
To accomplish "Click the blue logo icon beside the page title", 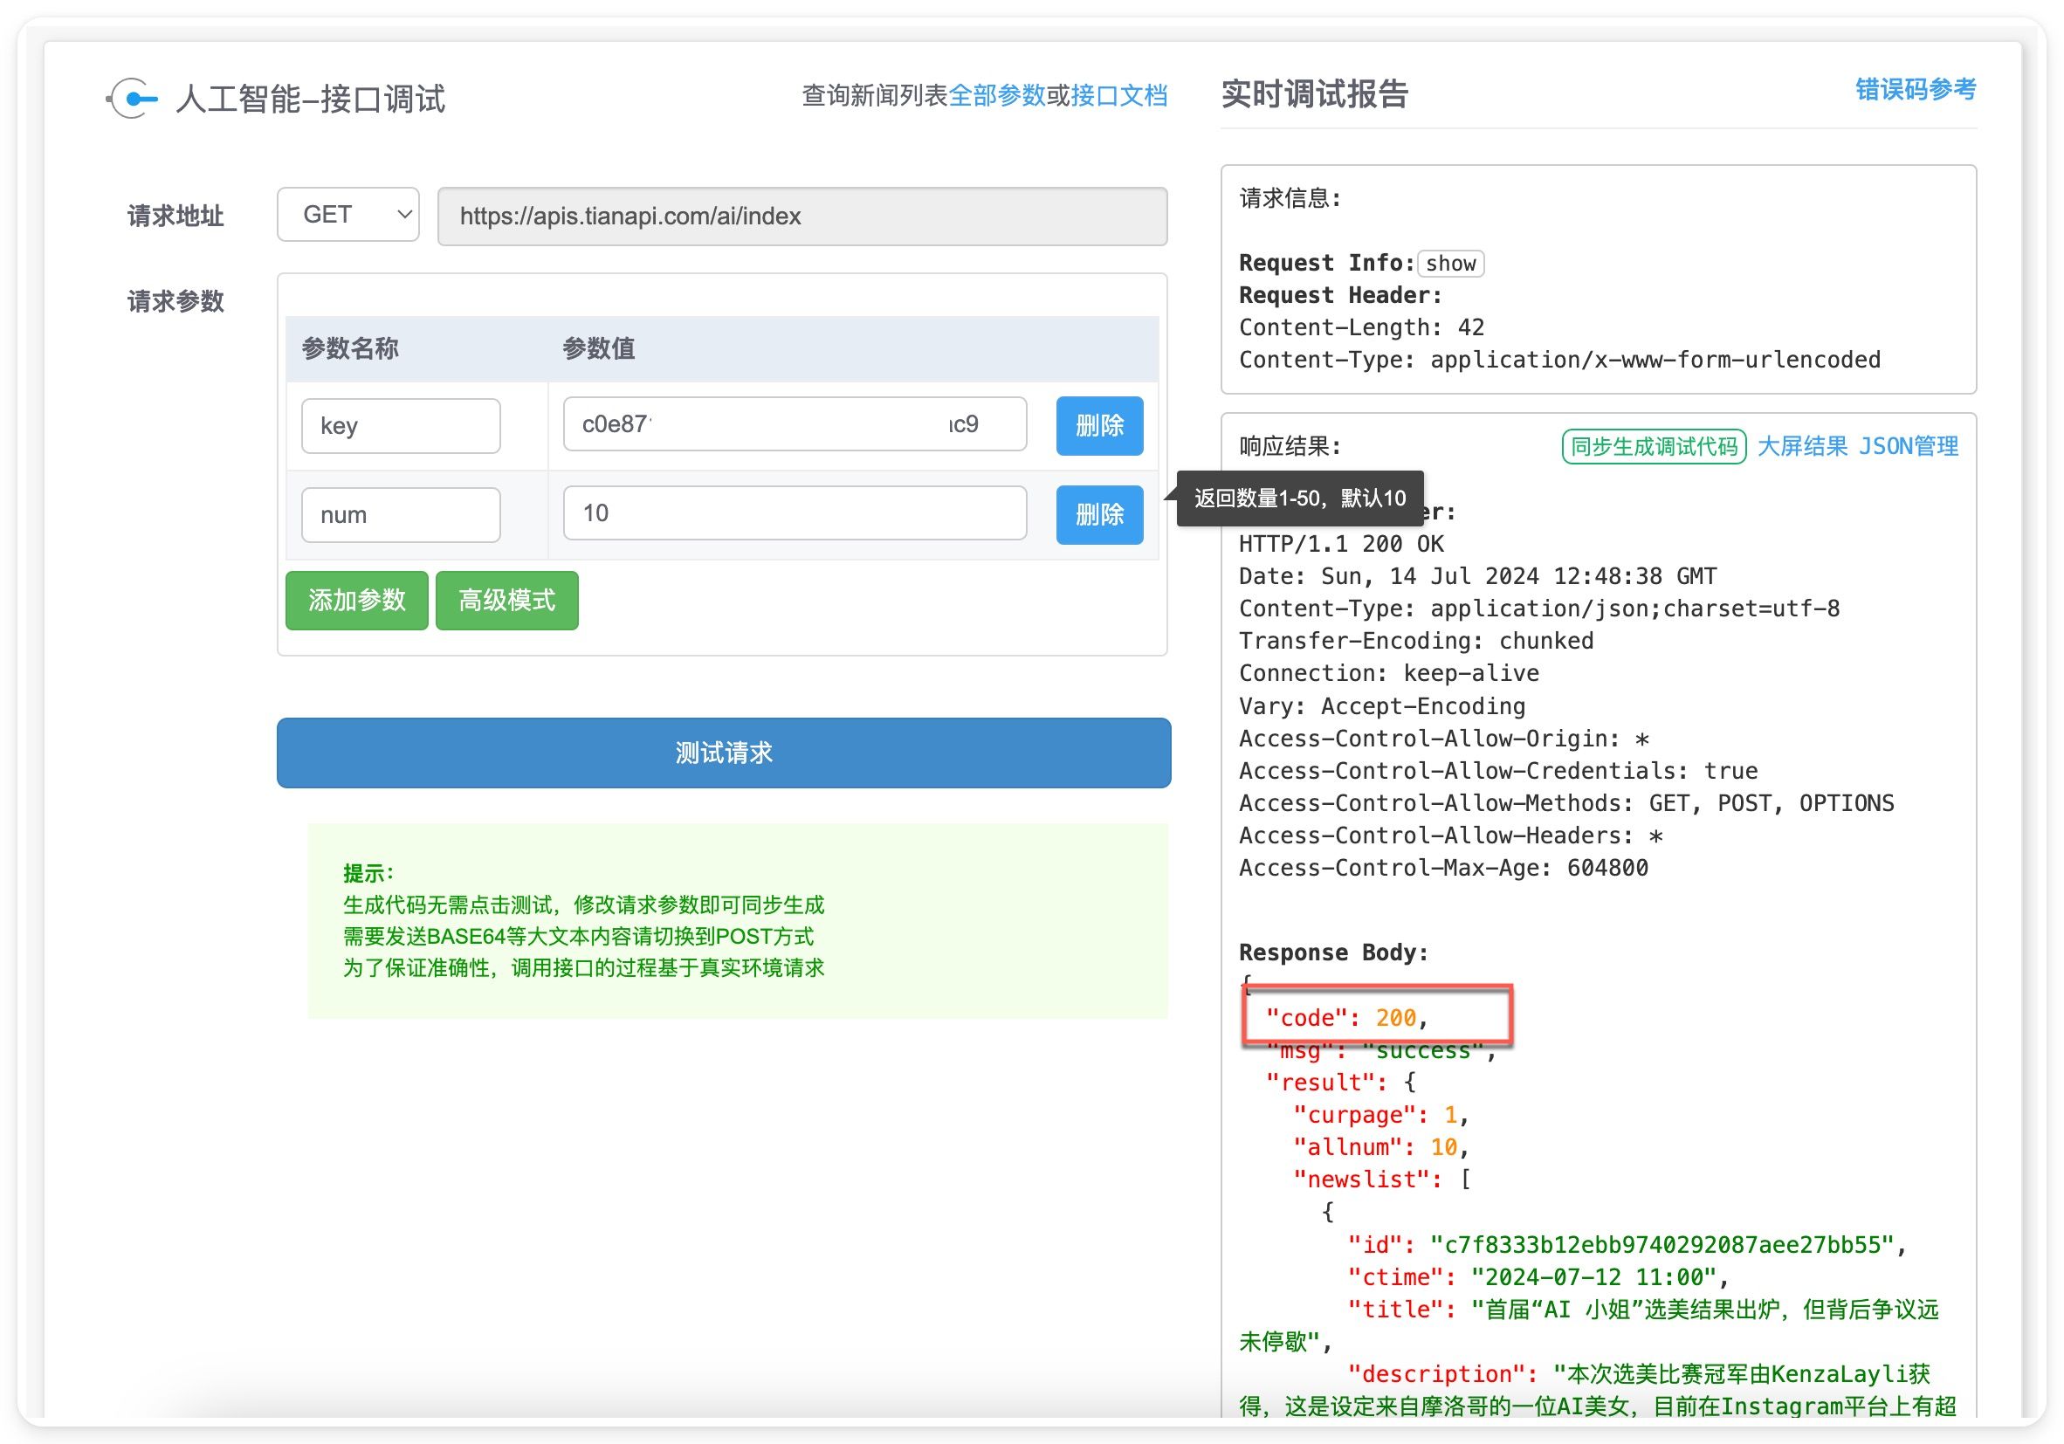I will [x=133, y=99].
